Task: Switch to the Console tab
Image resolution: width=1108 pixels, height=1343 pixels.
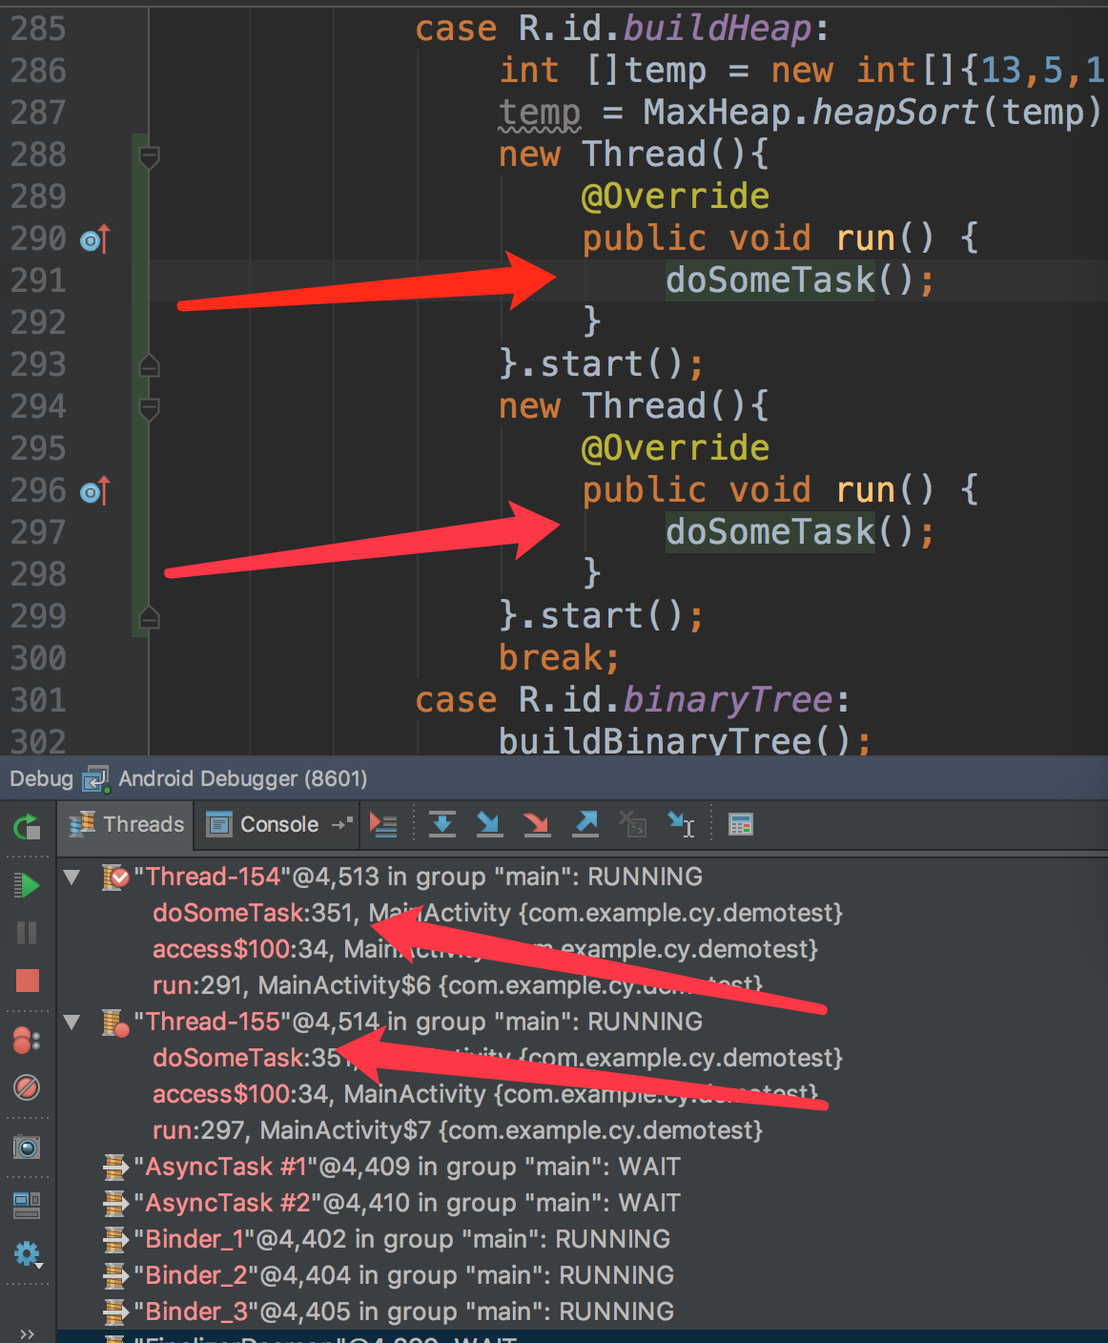Action: (x=276, y=824)
